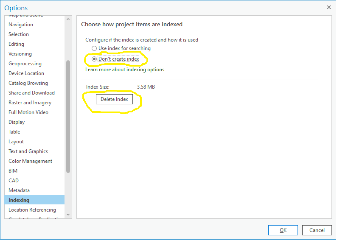Open the Navigation options page
337x240 pixels.
(21, 25)
